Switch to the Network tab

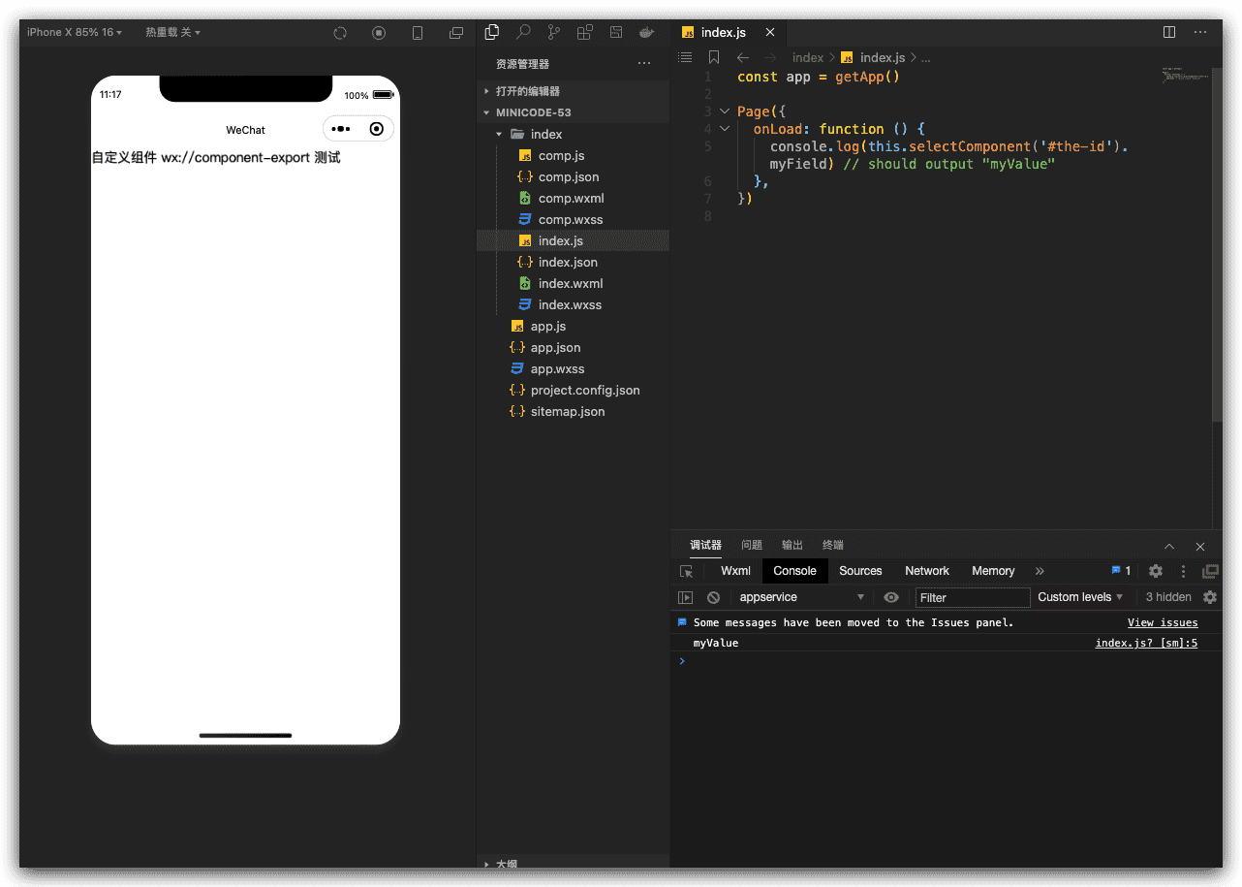(x=927, y=571)
